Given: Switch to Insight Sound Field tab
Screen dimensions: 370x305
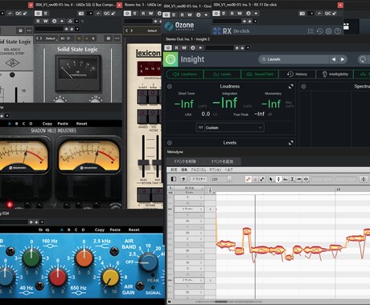Looking at the screenshot, I should [260, 74].
